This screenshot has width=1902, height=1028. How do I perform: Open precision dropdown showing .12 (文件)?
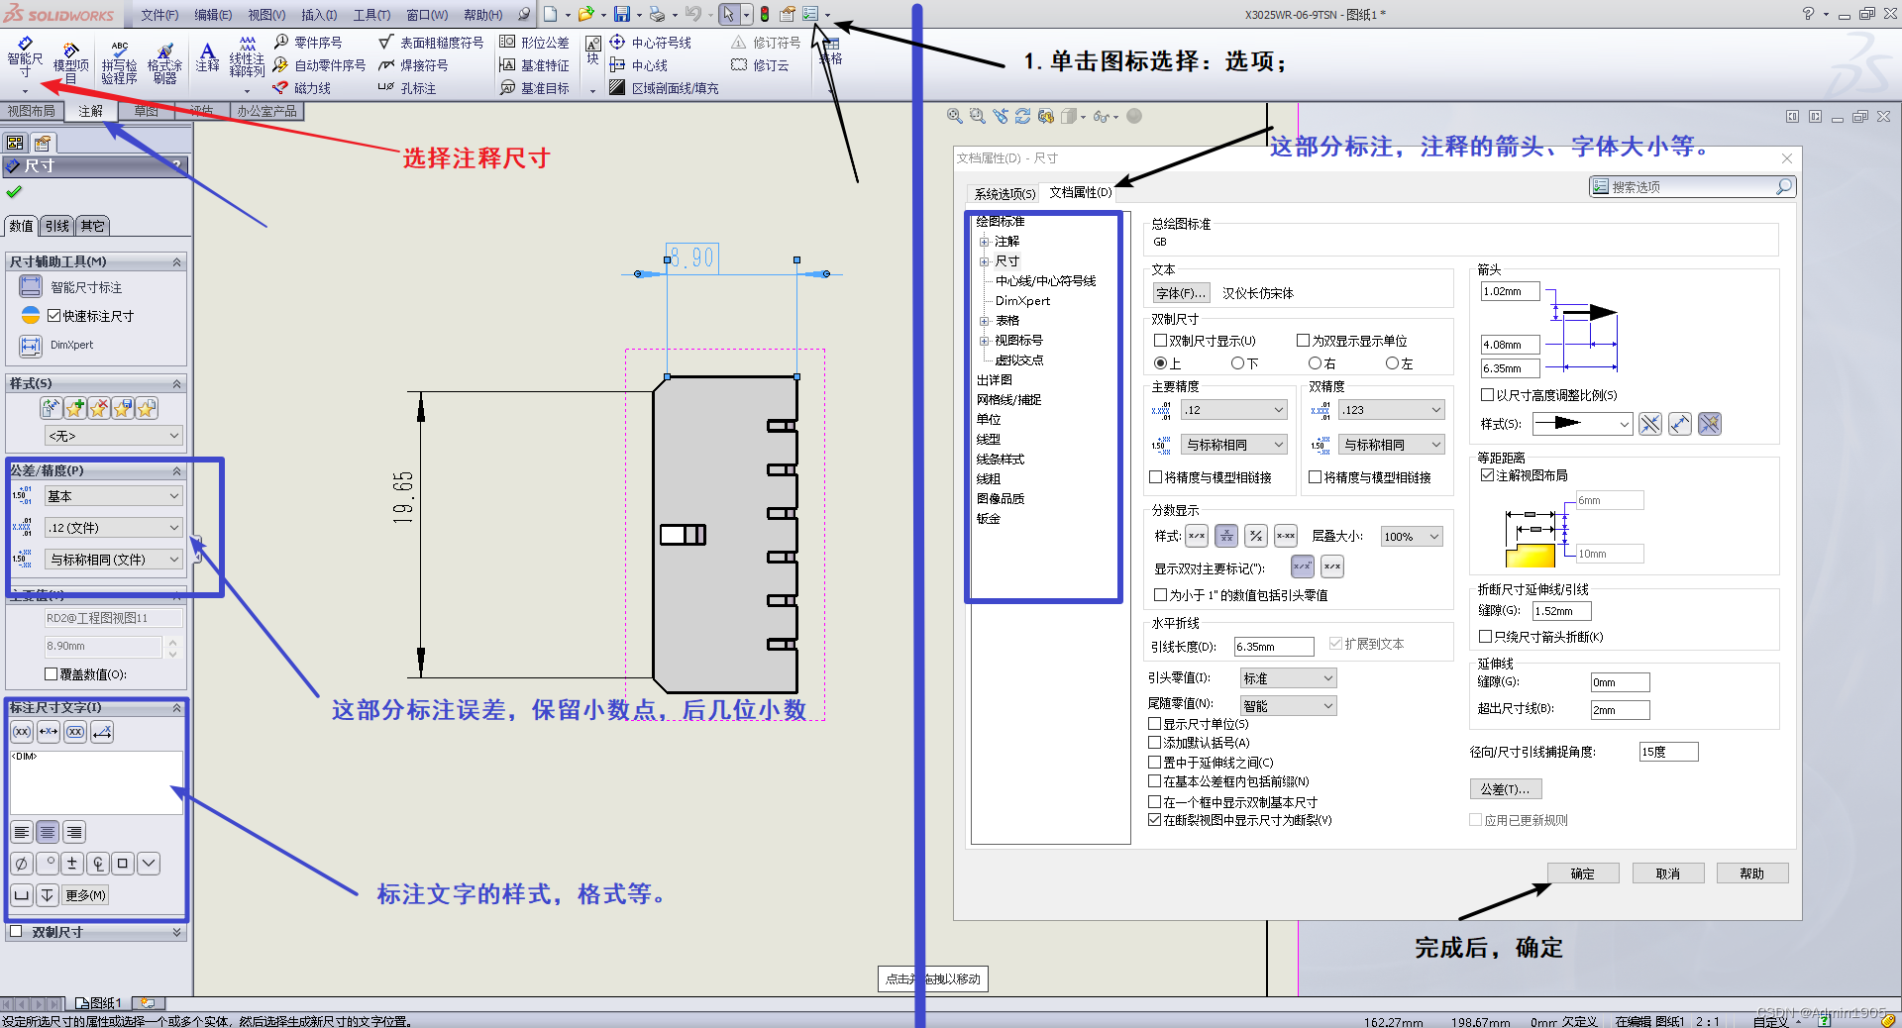114,527
